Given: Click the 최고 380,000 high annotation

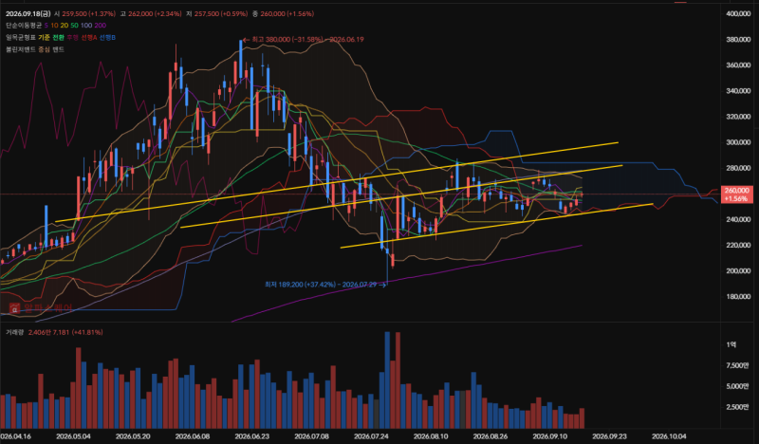Looking at the screenshot, I should tap(304, 40).
